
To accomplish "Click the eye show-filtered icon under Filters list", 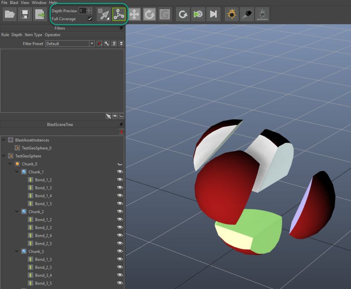I will [x=115, y=116].
